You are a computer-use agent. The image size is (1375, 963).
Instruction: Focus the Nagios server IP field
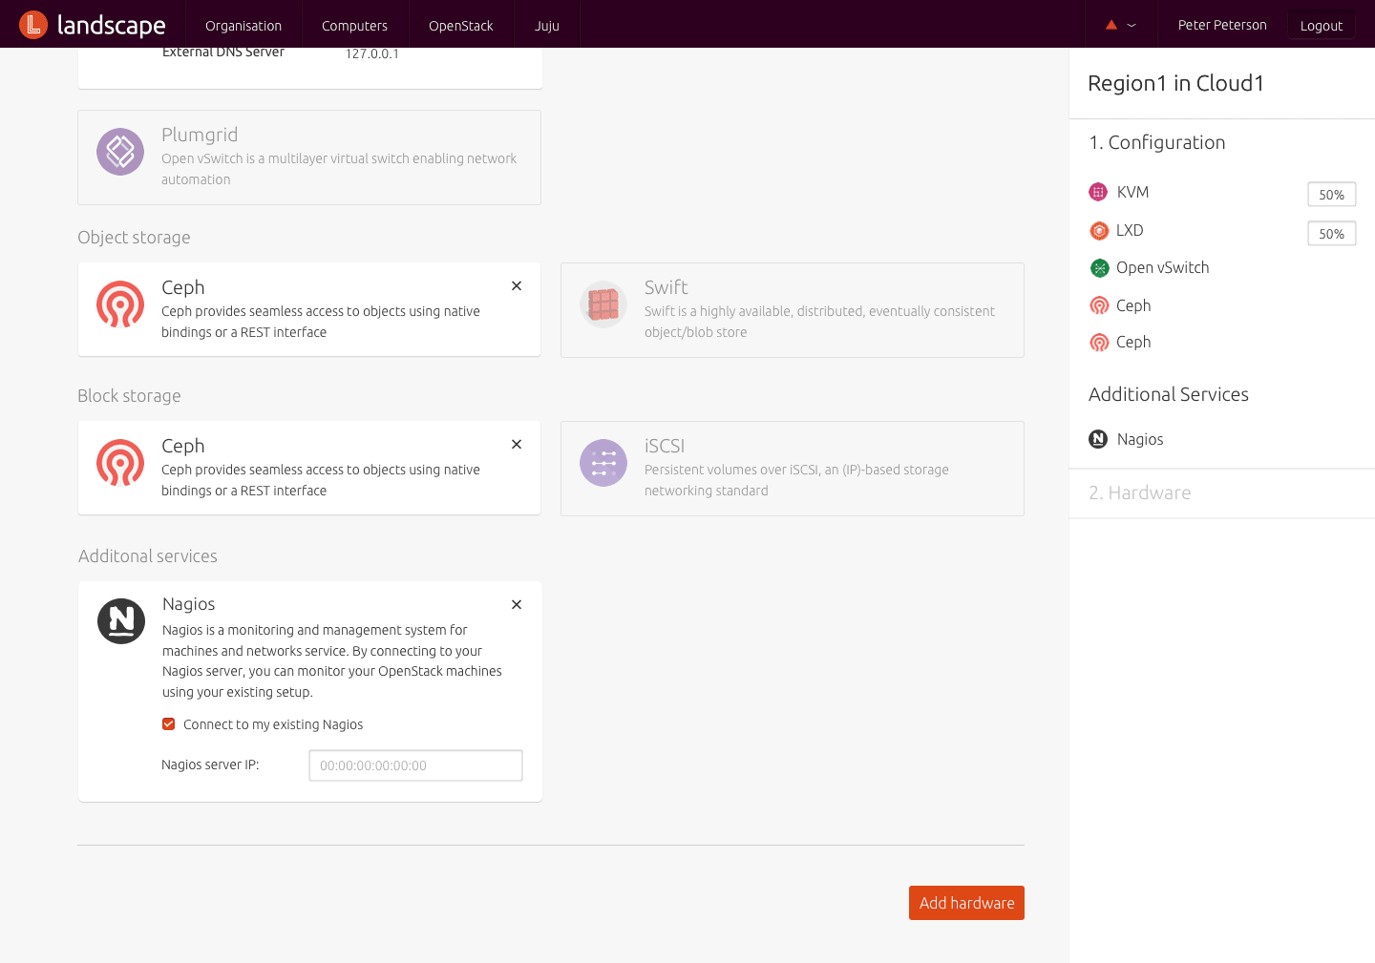point(415,765)
